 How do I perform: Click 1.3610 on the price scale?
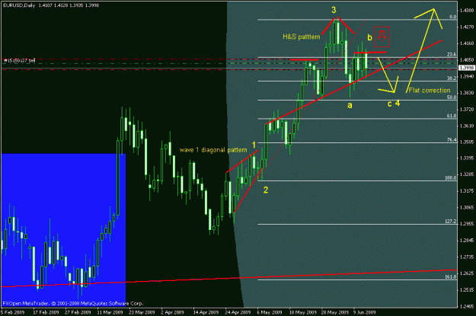click(x=467, y=126)
